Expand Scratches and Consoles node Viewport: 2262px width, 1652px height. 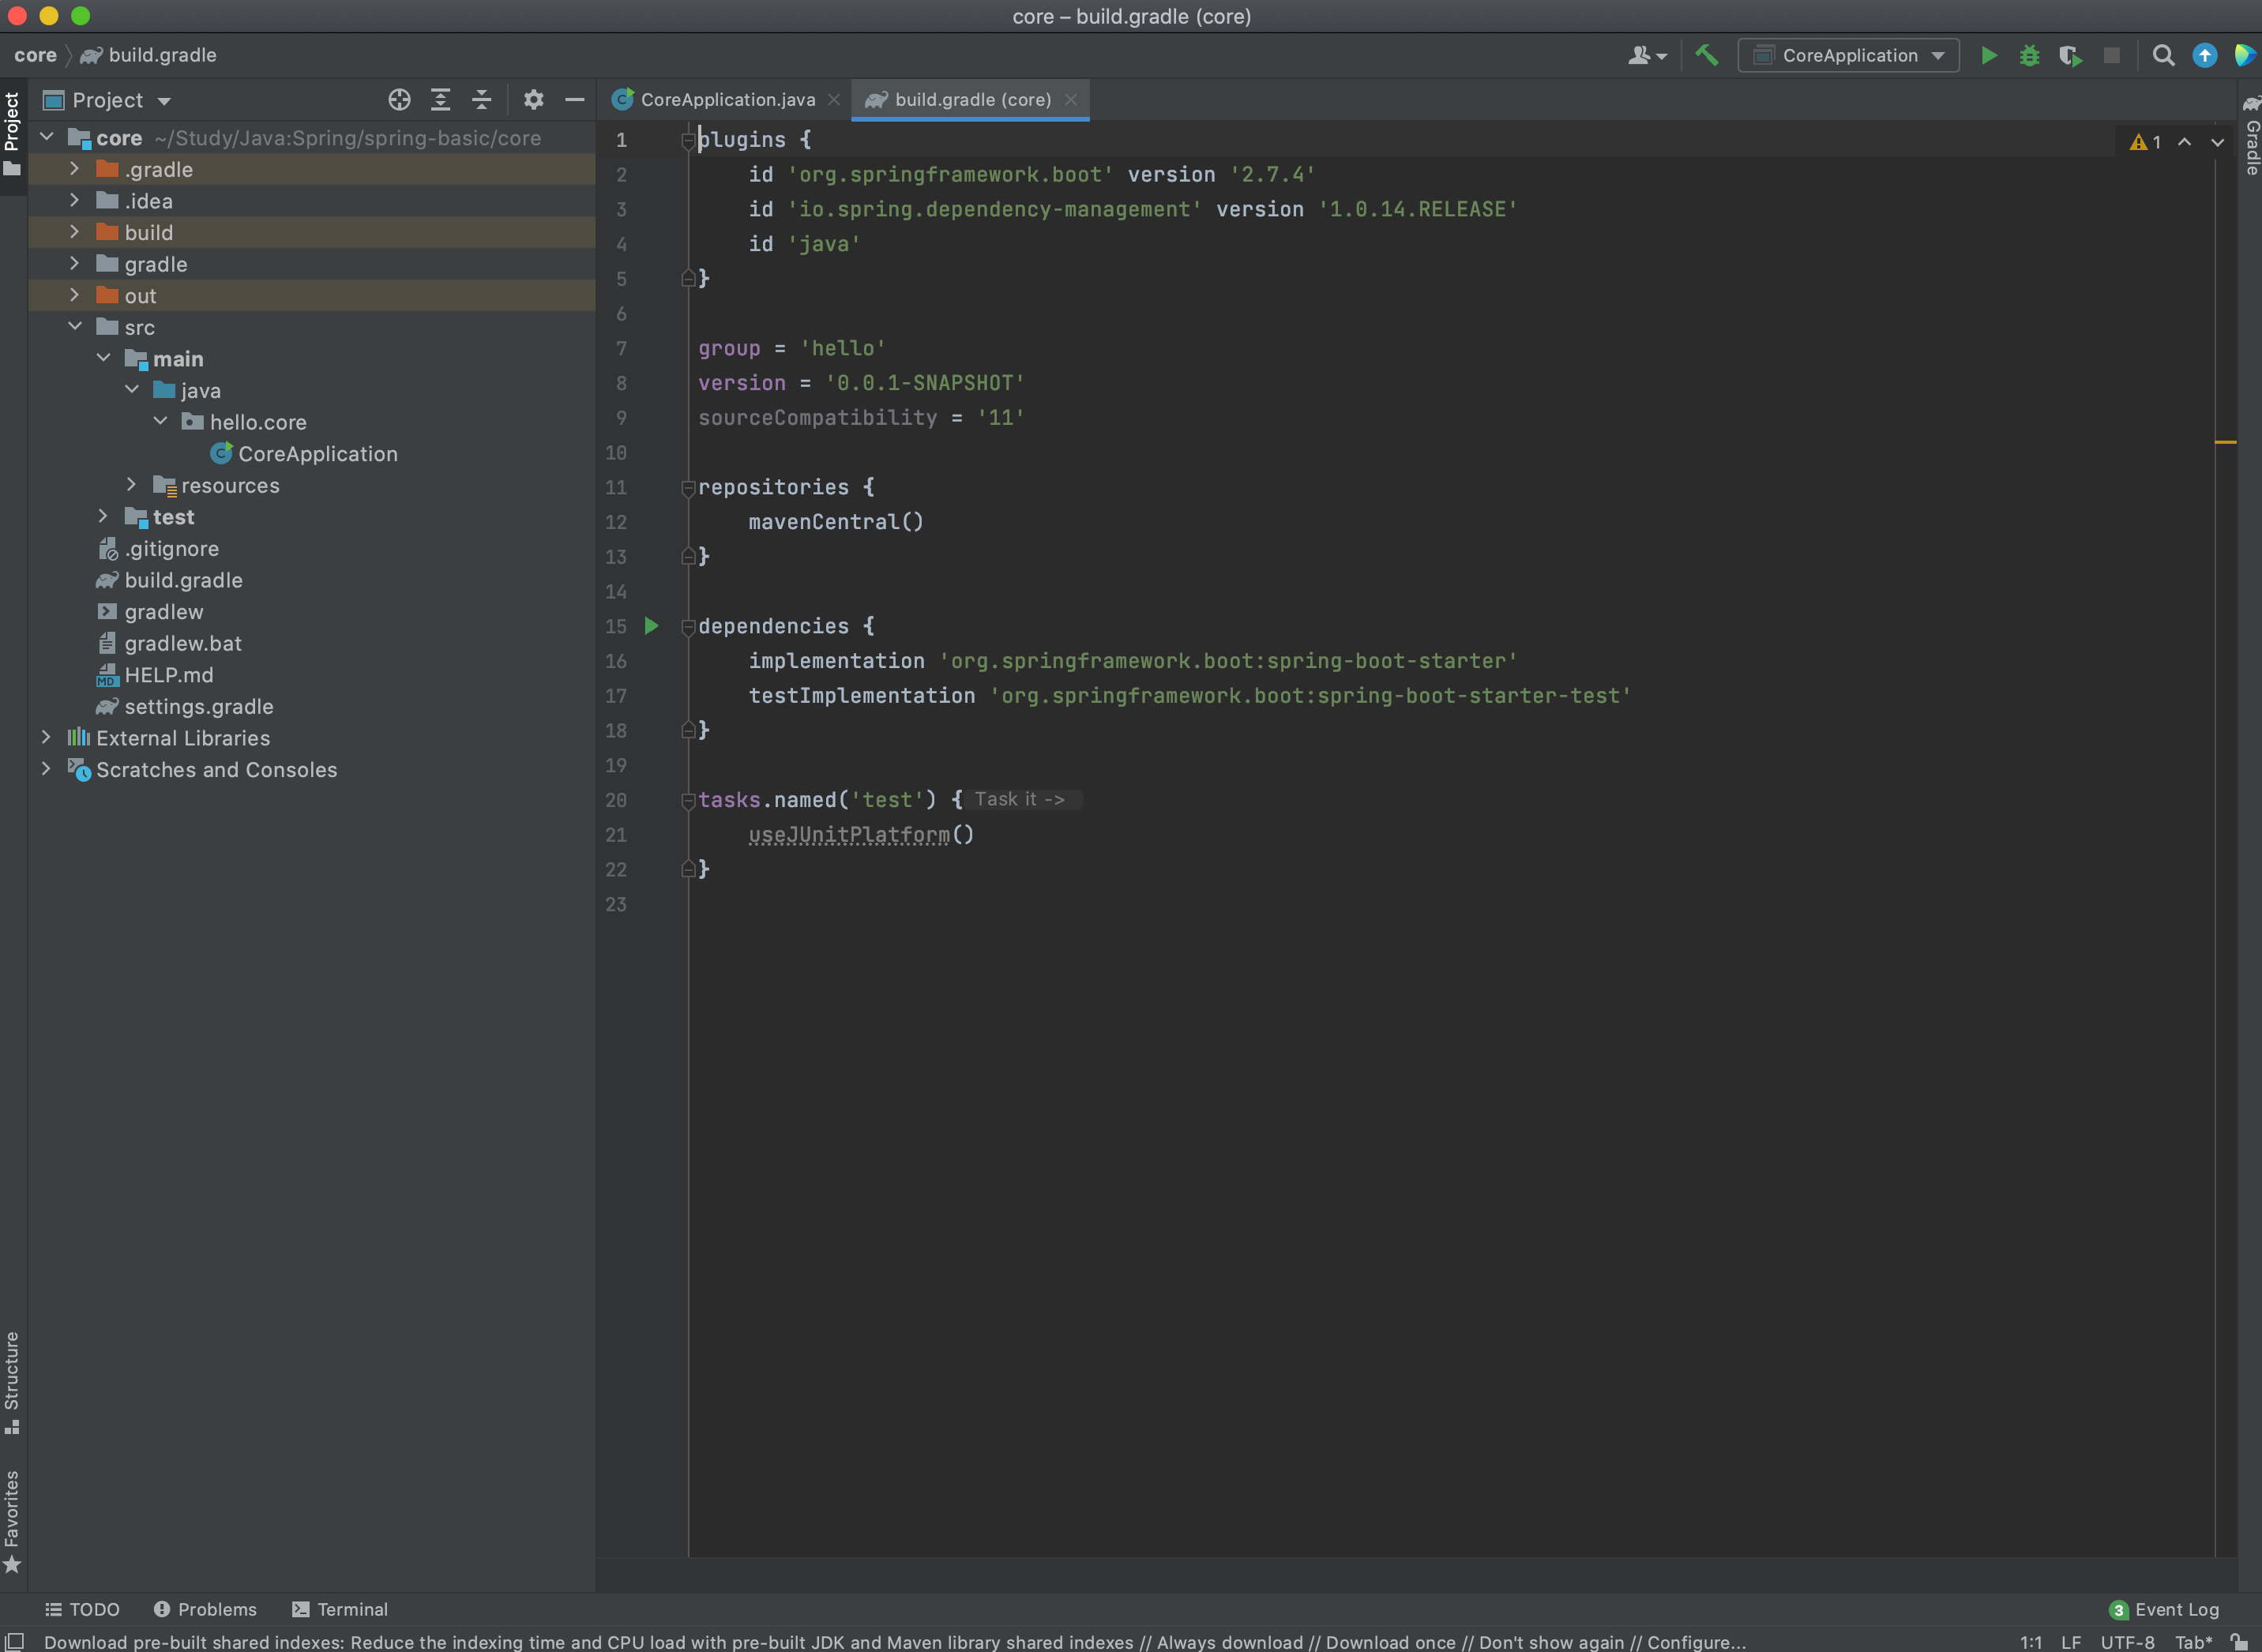pyautogui.click(x=46, y=769)
